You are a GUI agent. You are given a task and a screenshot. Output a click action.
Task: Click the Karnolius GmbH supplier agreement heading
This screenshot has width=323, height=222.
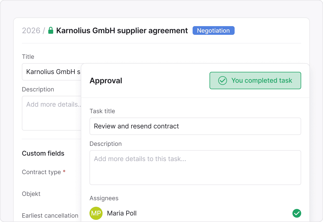point(122,30)
